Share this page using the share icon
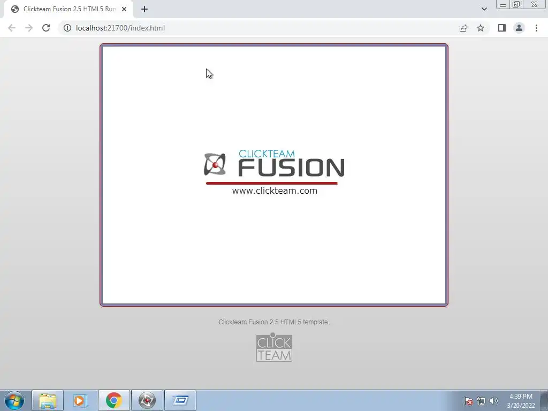The height and width of the screenshot is (411, 548). (463, 28)
